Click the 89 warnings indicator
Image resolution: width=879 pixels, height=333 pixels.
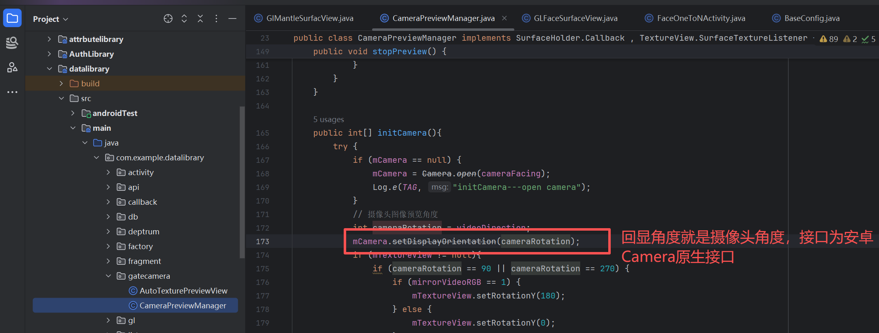829,39
